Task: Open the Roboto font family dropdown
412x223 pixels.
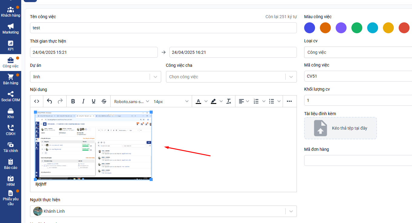Action: point(132,102)
